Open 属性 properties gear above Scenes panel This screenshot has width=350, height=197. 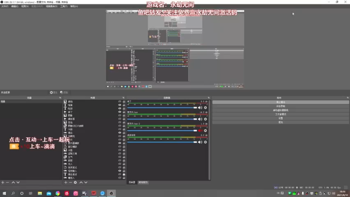pyautogui.click(x=53, y=92)
